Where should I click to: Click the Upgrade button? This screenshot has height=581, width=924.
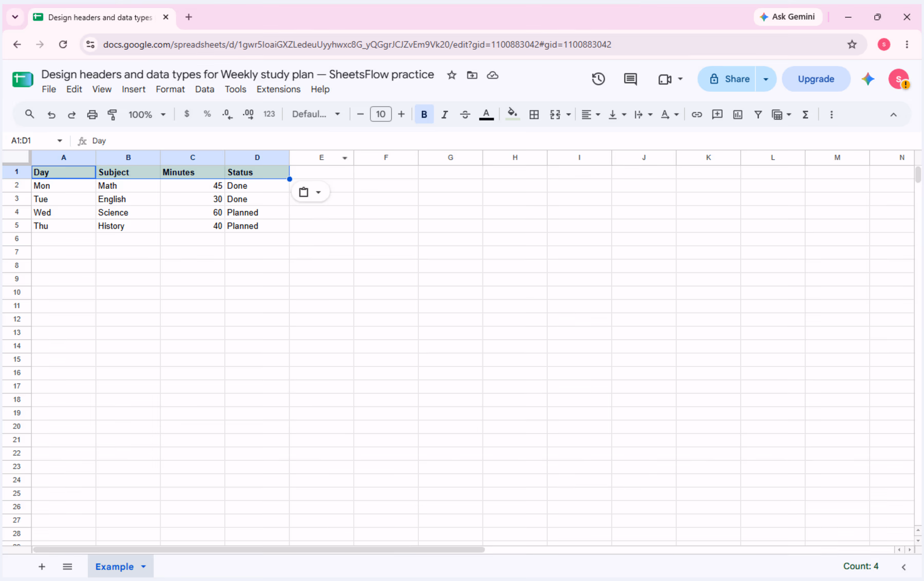816,79
